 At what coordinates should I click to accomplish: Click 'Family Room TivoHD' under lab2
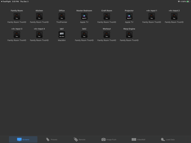tap(84, 40)
